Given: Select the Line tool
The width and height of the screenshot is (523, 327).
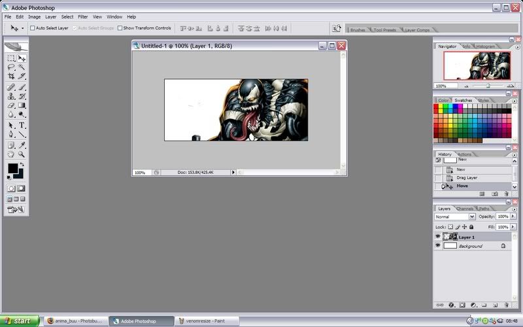Looking at the screenshot, I should [22, 135].
